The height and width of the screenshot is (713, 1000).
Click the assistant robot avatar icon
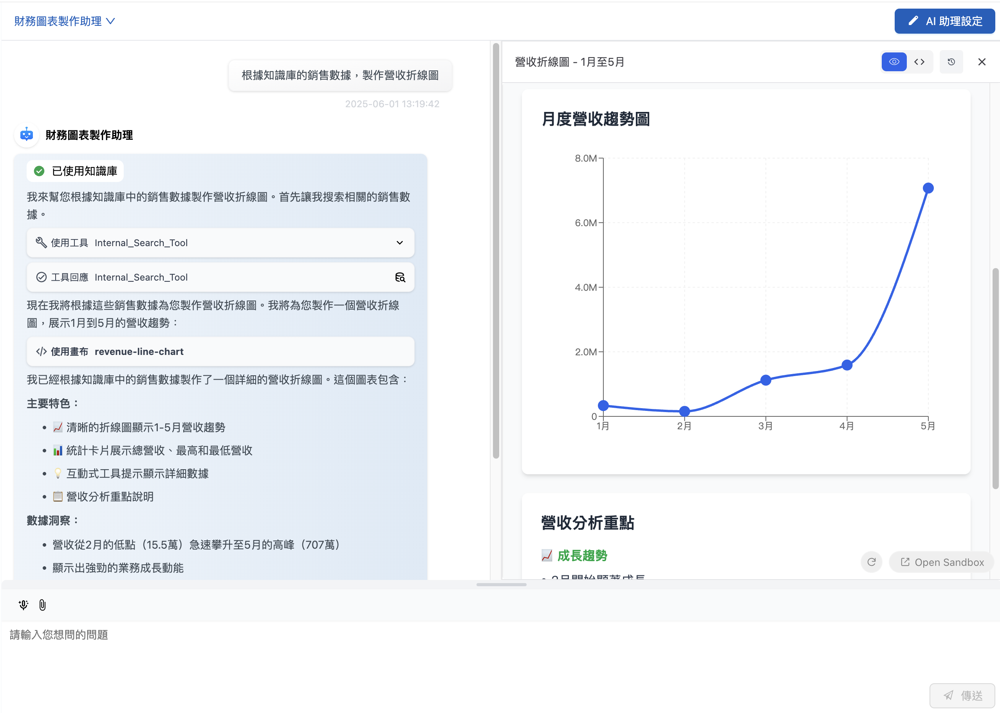tap(26, 135)
